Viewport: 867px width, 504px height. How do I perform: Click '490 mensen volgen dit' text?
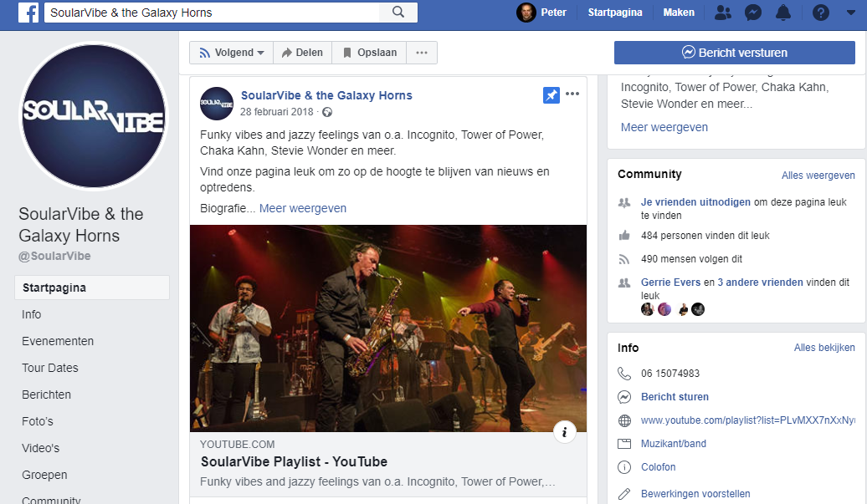coord(691,259)
